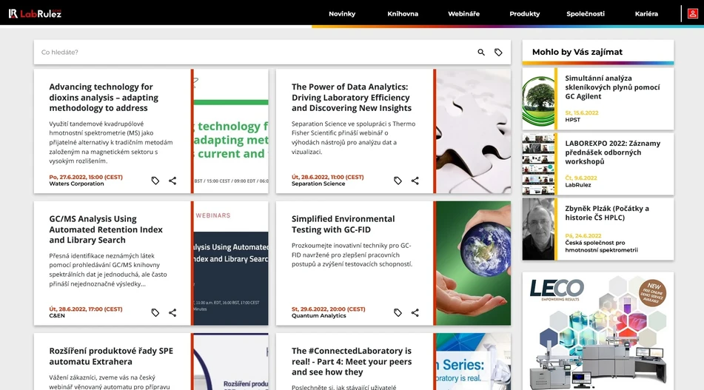This screenshot has width=704, height=390.
Task: Click the LECO advertisement banner
Action: pyautogui.click(x=598, y=331)
